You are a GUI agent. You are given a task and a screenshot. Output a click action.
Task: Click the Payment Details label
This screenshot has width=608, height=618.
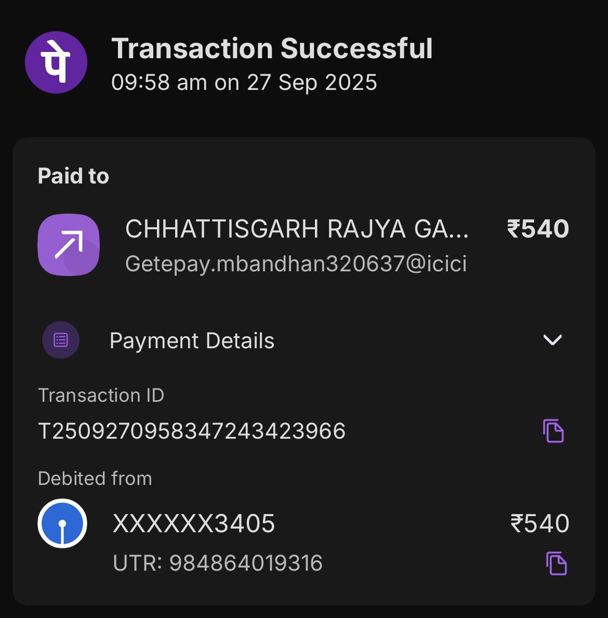(192, 341)
